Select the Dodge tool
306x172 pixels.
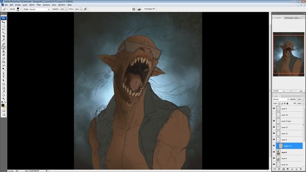(3, 69)
